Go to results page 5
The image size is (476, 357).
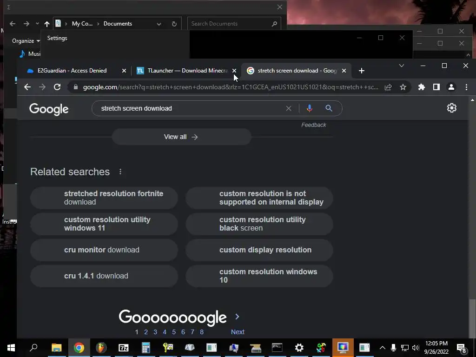click(x=174, y=332)
